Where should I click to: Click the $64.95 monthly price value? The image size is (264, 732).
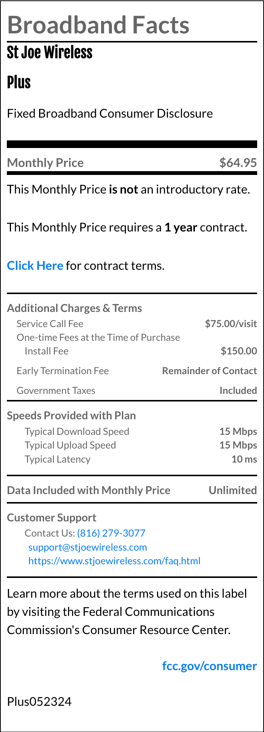(238, 163)
